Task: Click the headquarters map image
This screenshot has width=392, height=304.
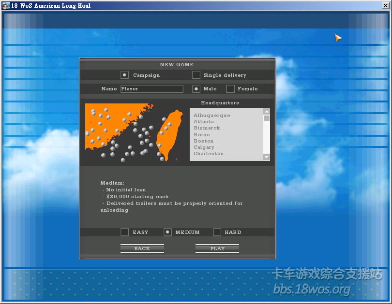Action: point(135,132)
